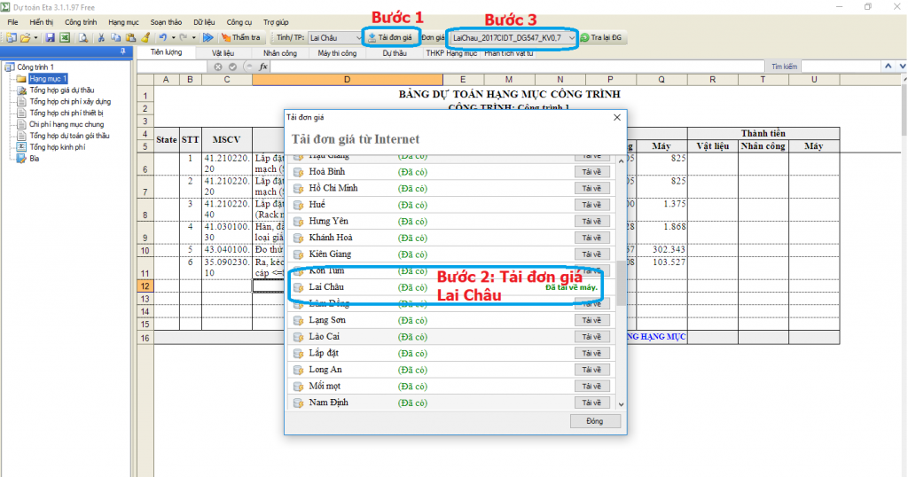Click the Thẩm tra toolbar button

(x=240, y=38)
